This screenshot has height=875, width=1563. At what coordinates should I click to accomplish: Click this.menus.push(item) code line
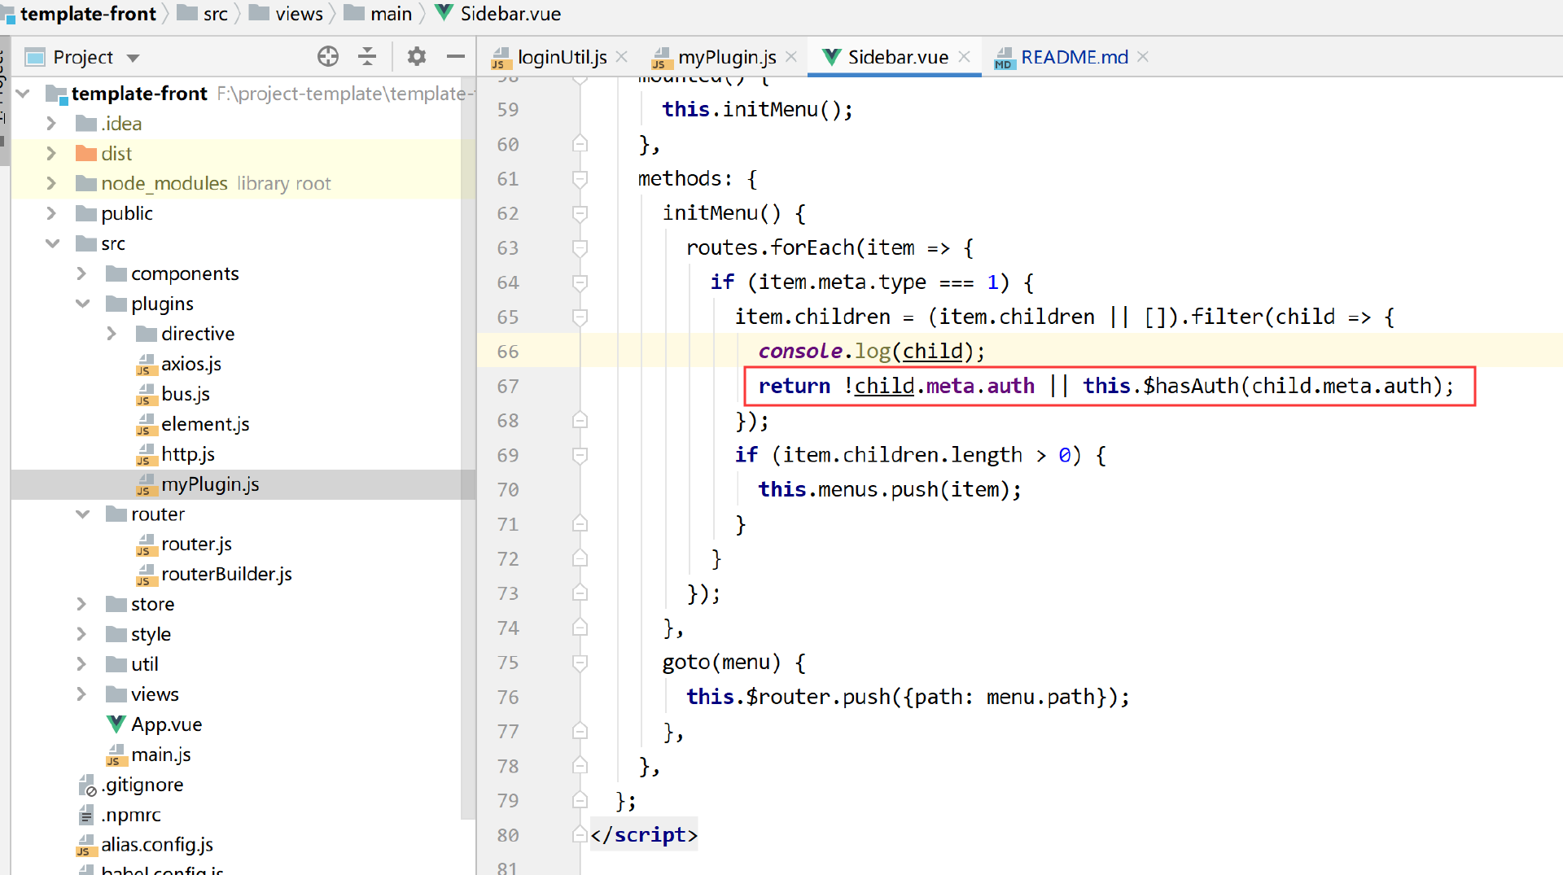[890, 490]
